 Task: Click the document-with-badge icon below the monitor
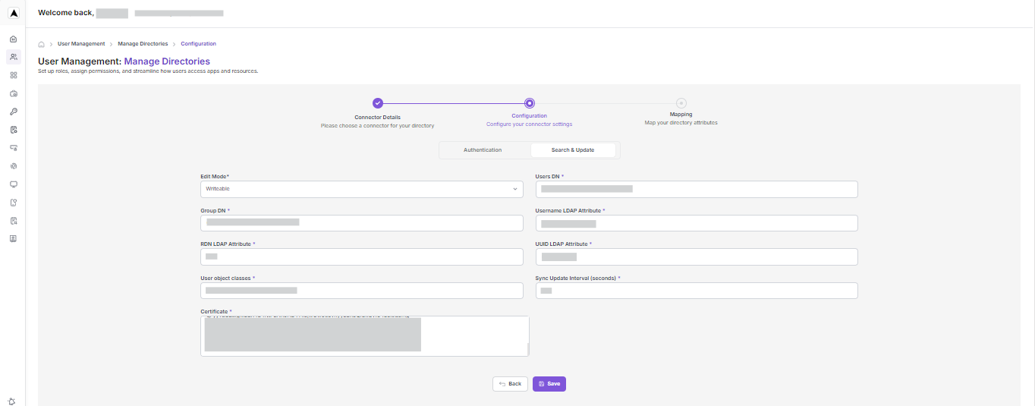pos(13,203)
